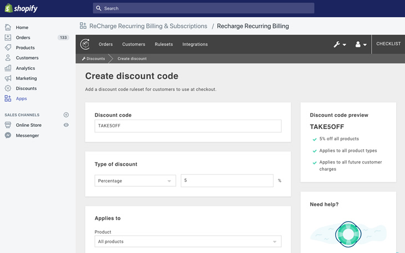Image resolution: width=405 pixels, height=253 pixels.
Task: Click 'Applies to all future customer charges' line
Action: [351, 166]
